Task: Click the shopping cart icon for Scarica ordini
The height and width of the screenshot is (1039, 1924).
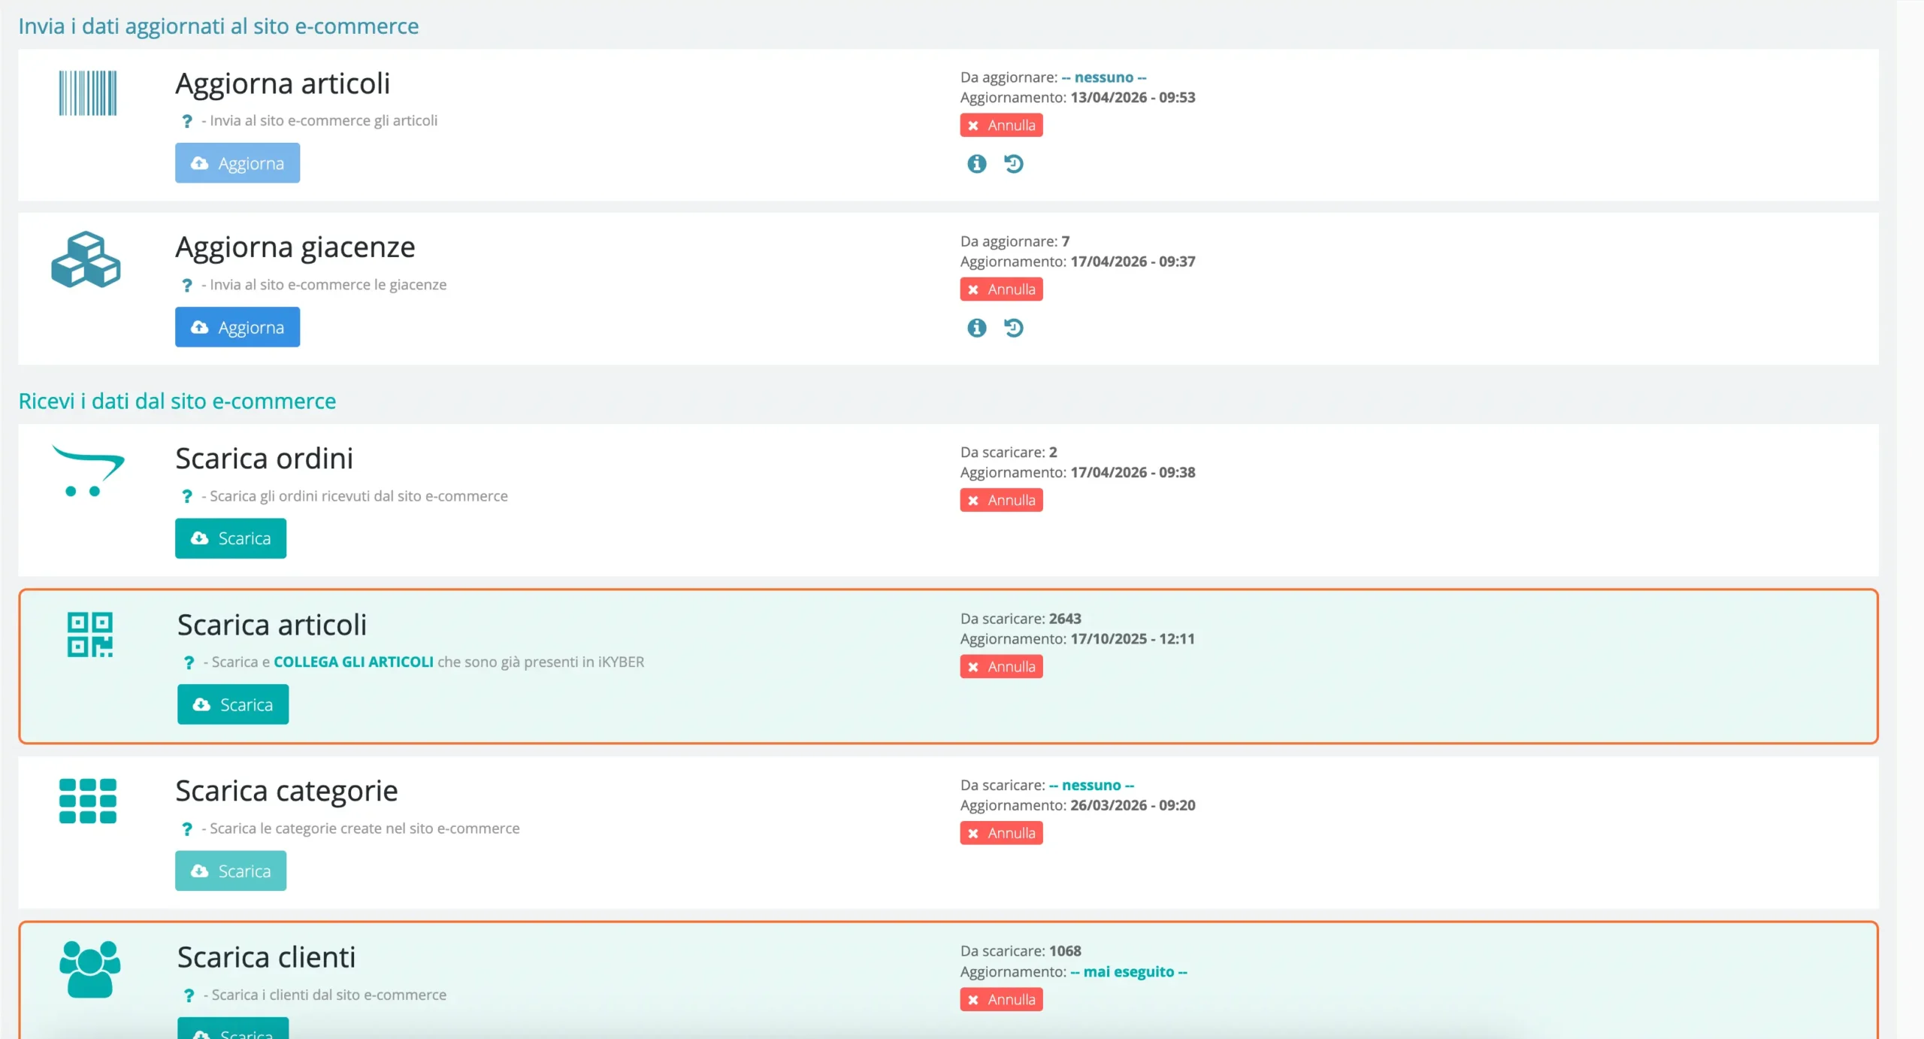Action: tap(88, 471)
